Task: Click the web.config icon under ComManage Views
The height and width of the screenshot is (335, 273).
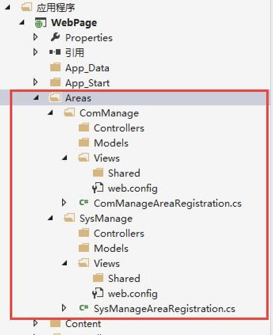Action: coord(98,188)
